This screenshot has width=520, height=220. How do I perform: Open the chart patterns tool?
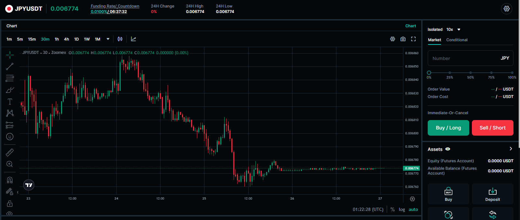(x=10, y=113)
